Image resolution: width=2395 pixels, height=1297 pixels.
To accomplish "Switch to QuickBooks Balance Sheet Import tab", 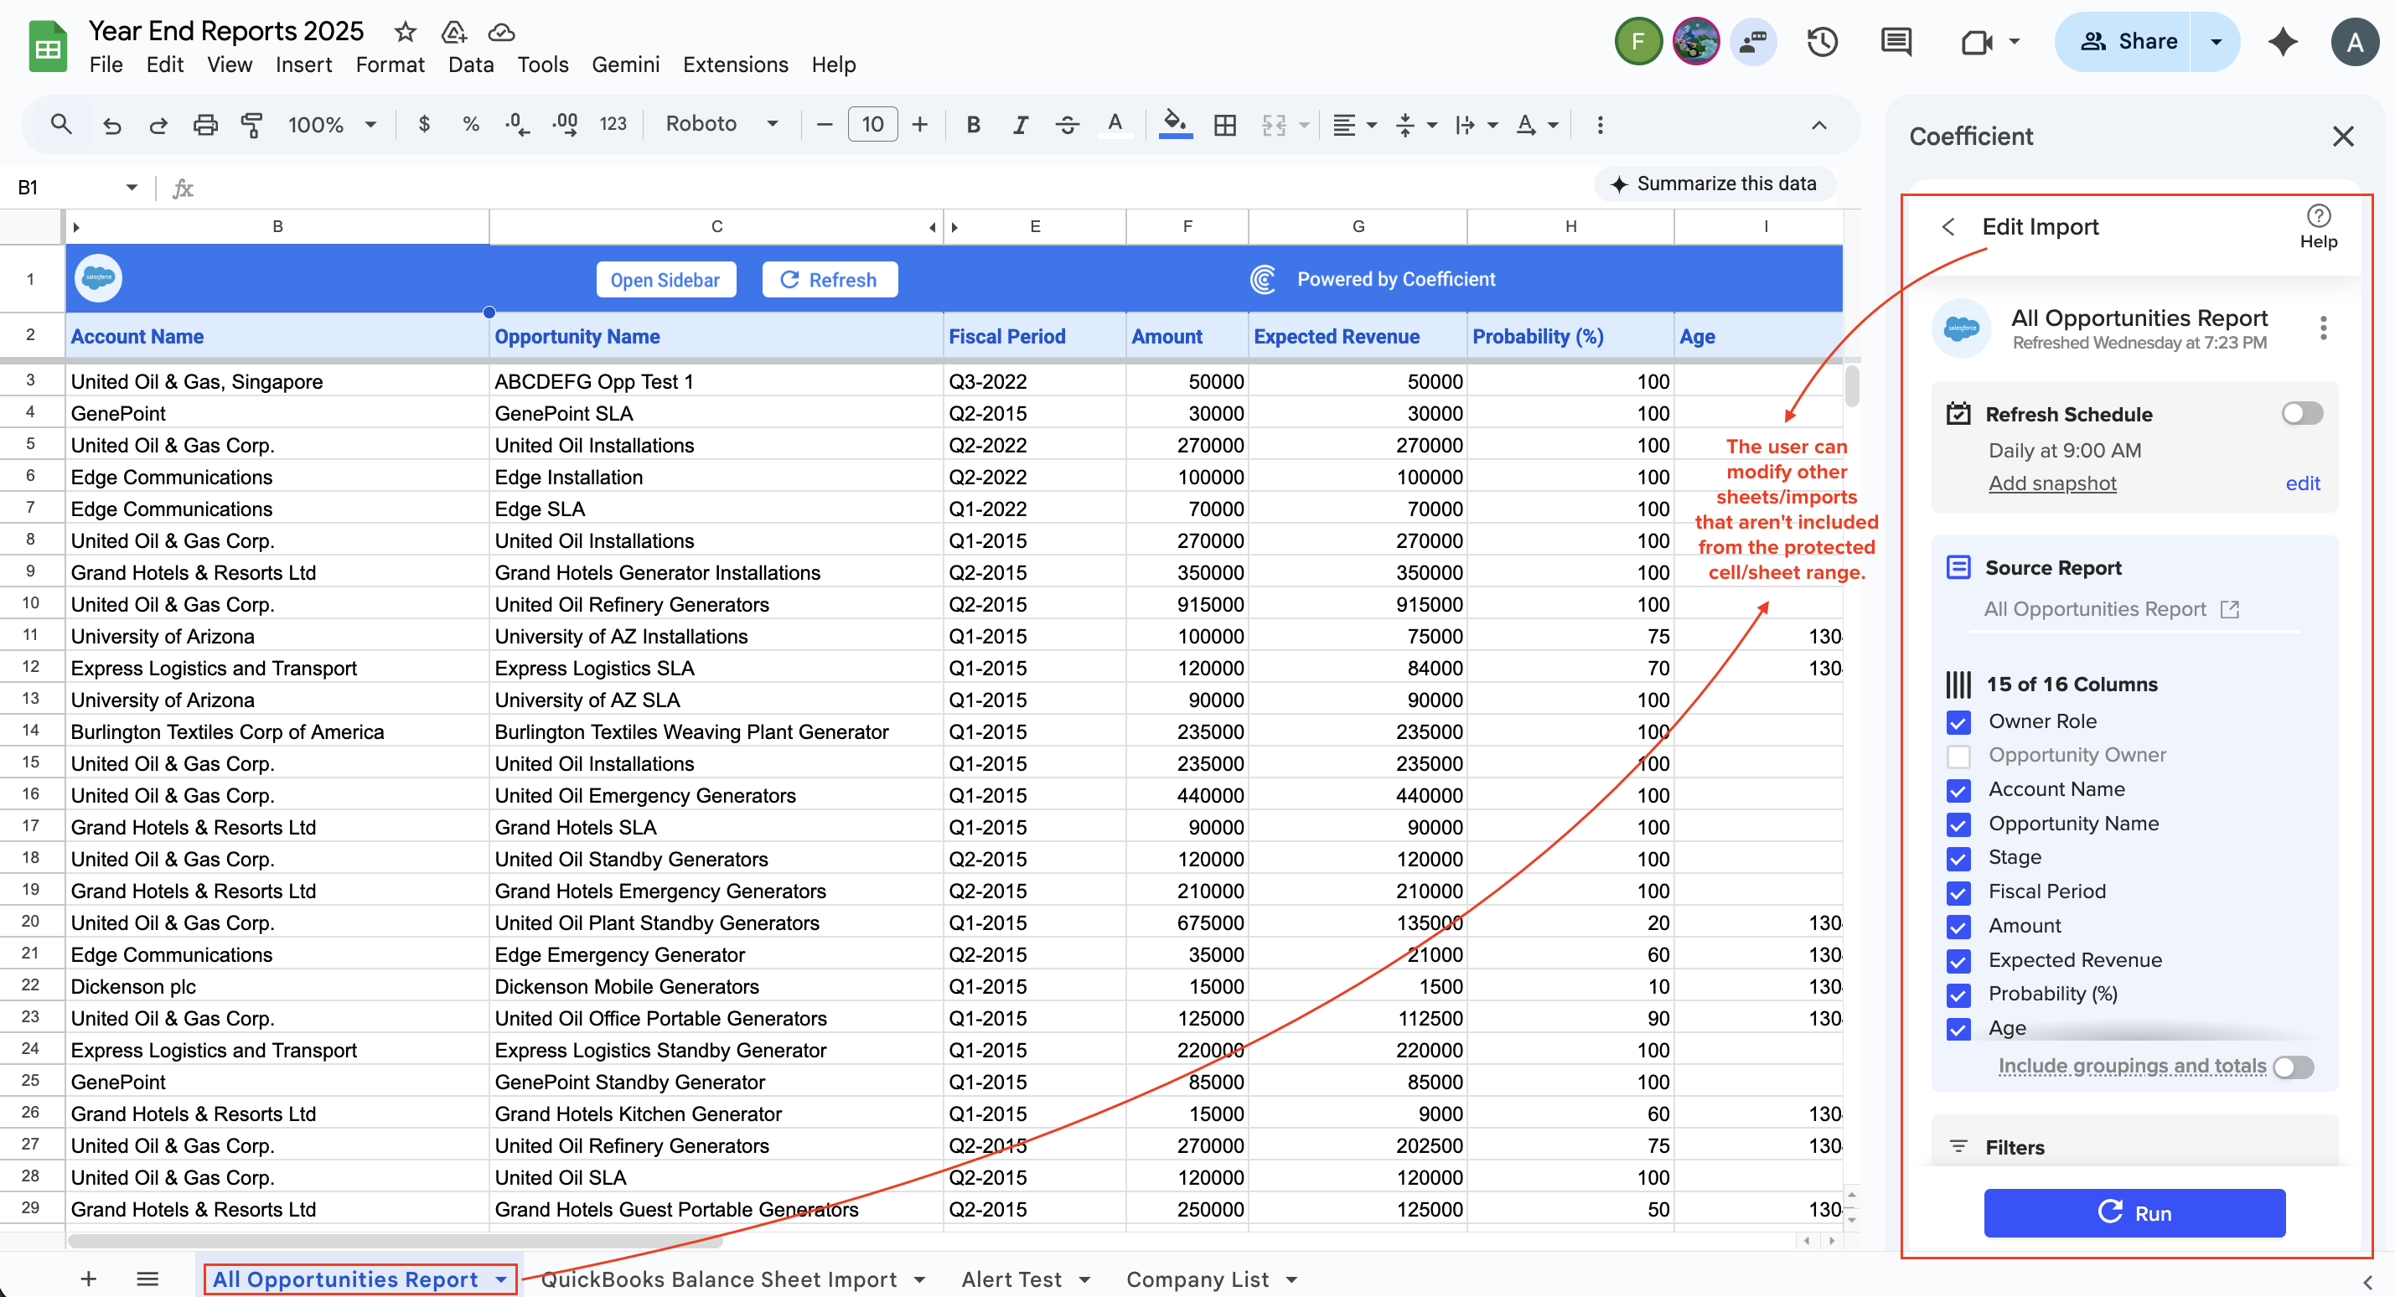I will (x=719, y=1279).
